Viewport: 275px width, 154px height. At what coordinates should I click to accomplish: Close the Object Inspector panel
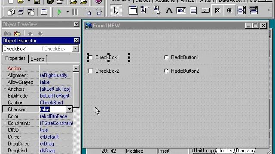point(76,41)
